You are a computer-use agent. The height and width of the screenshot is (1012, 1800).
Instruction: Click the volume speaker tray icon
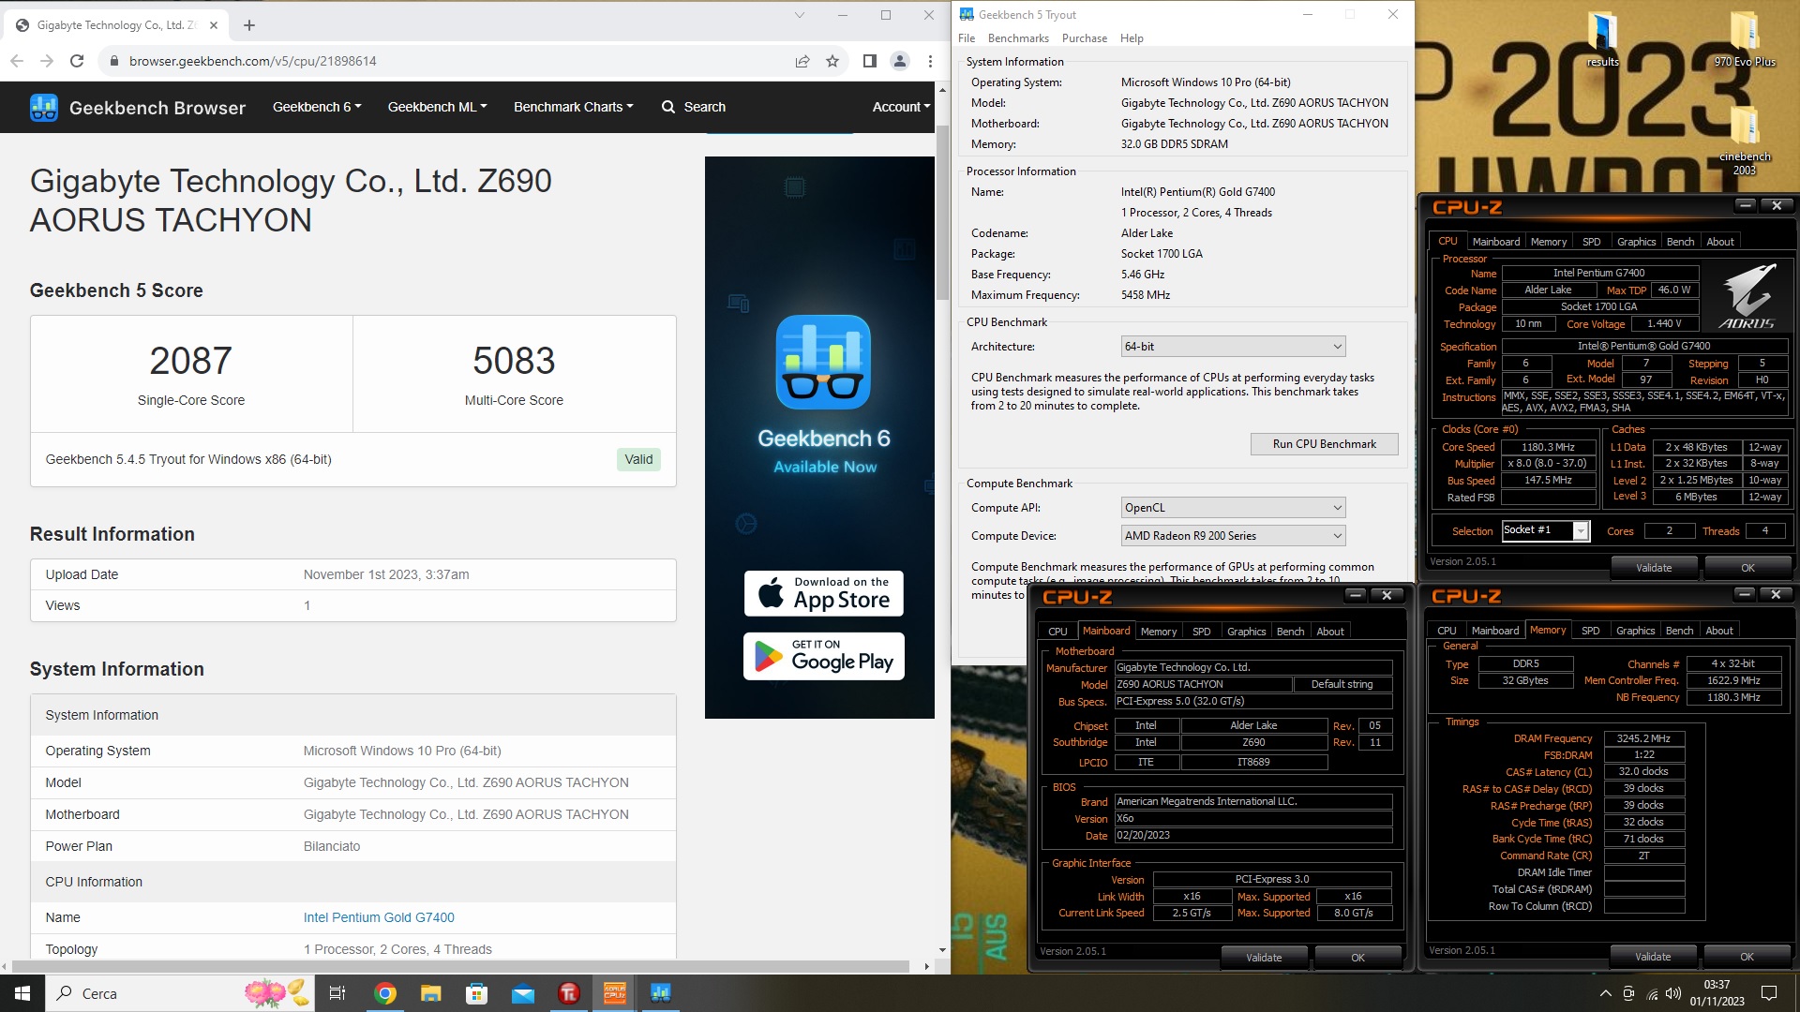coord(1673,993)
